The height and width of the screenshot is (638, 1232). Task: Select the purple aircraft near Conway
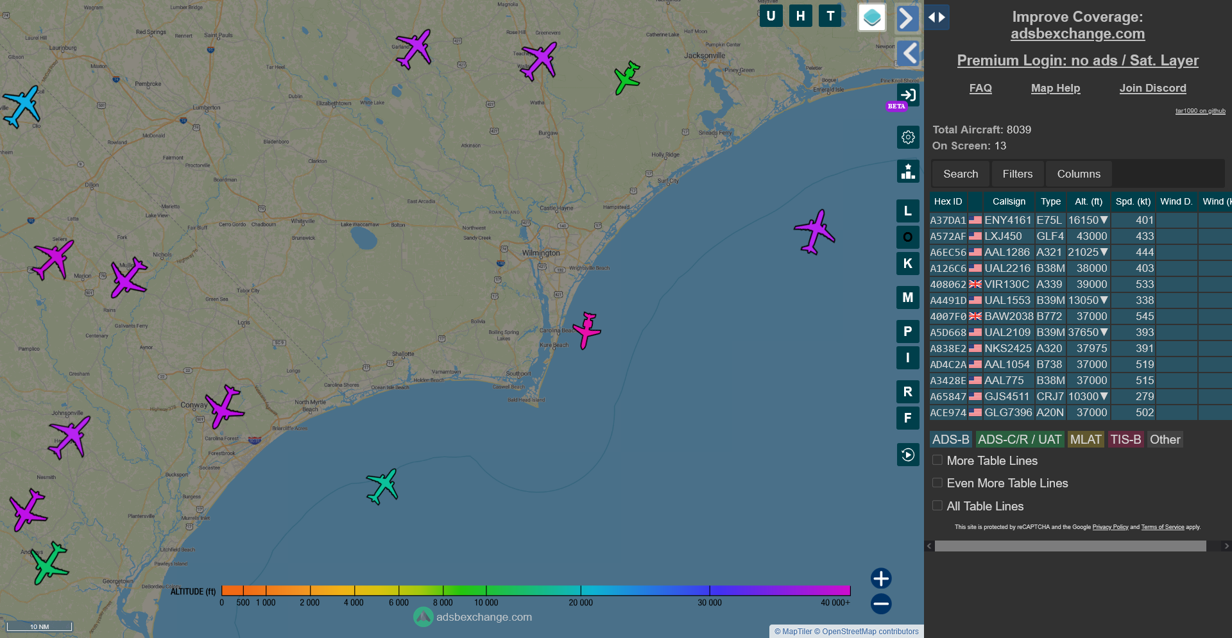pos(223,407)
